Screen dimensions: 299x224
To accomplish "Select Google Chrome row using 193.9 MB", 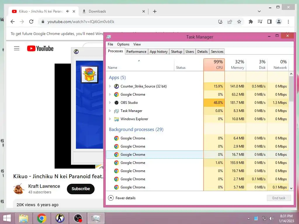I will 197,163.
